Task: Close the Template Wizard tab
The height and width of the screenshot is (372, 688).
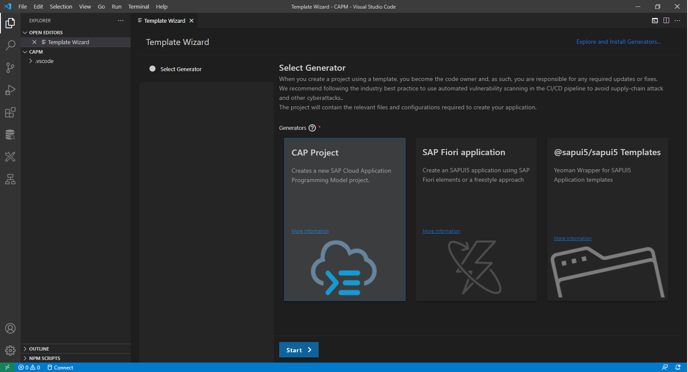Action: tap(192, 21)
